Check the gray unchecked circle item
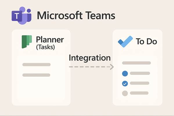The height and width of the screenshot is (116, 174). click(125, 93)
